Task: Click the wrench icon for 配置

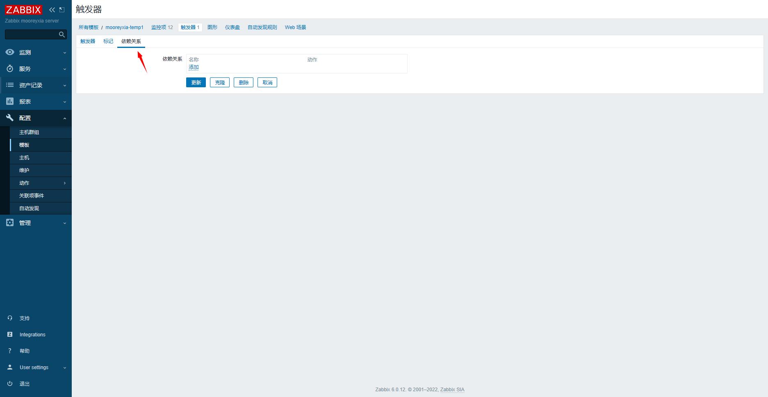Action: pos(10,118)
